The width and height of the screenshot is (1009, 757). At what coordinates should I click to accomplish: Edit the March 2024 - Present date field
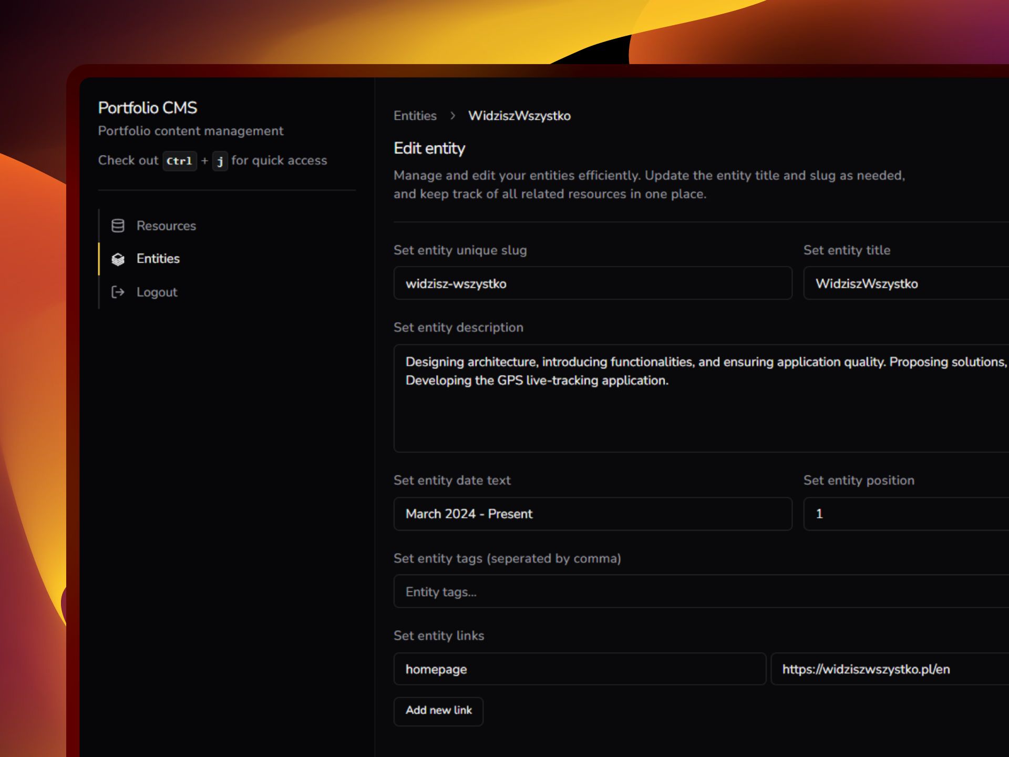[593, 514]
